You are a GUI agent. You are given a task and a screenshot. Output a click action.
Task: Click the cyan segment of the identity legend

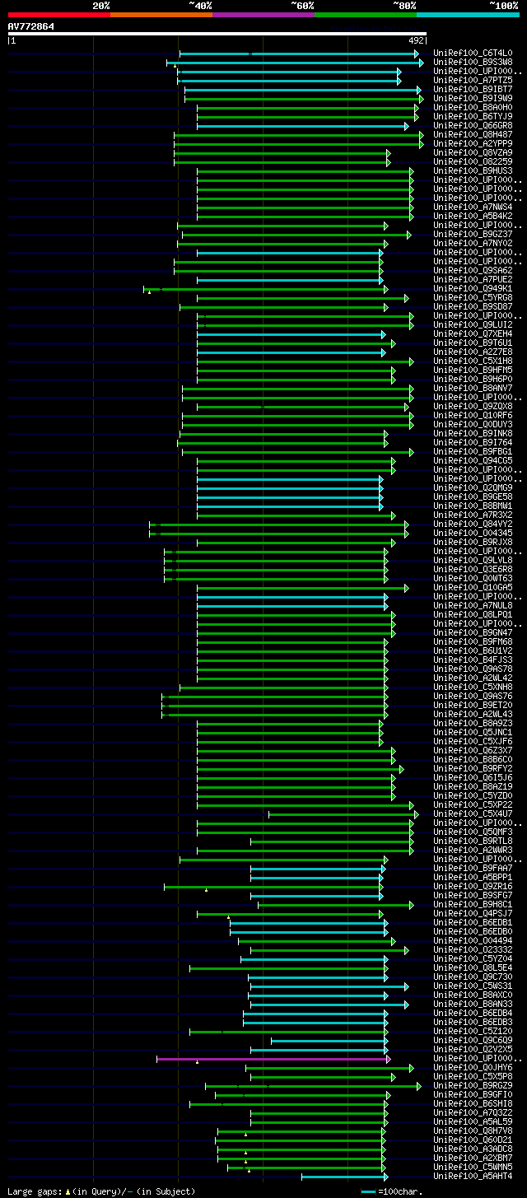pos(468,15)
